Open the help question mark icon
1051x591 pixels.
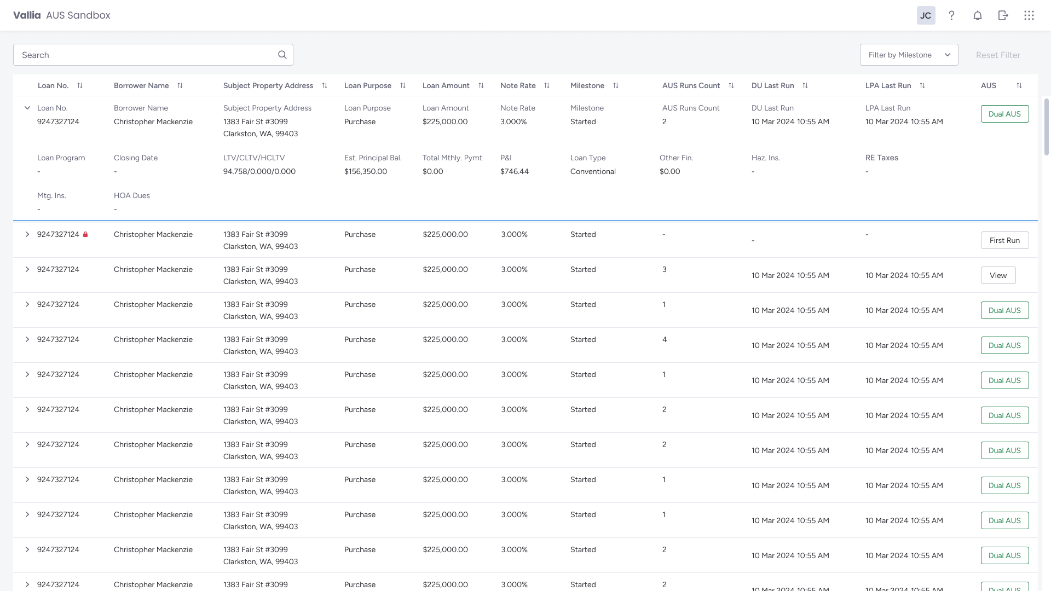(952, 15)
